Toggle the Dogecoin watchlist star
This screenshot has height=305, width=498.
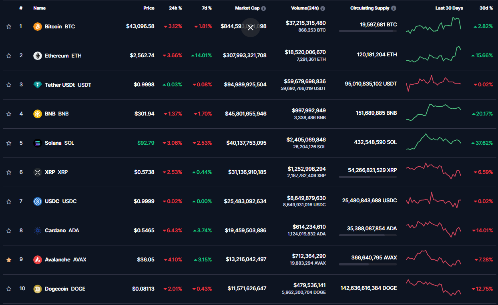pos(9,289)
